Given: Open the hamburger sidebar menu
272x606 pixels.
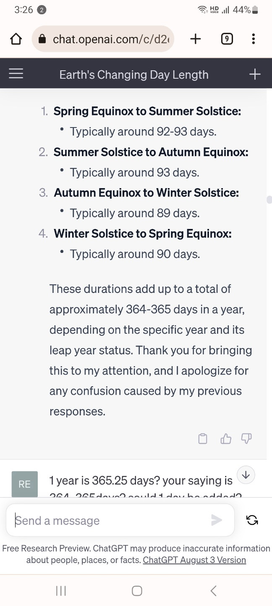Looking at the screenshot, I should coord(16,74).
